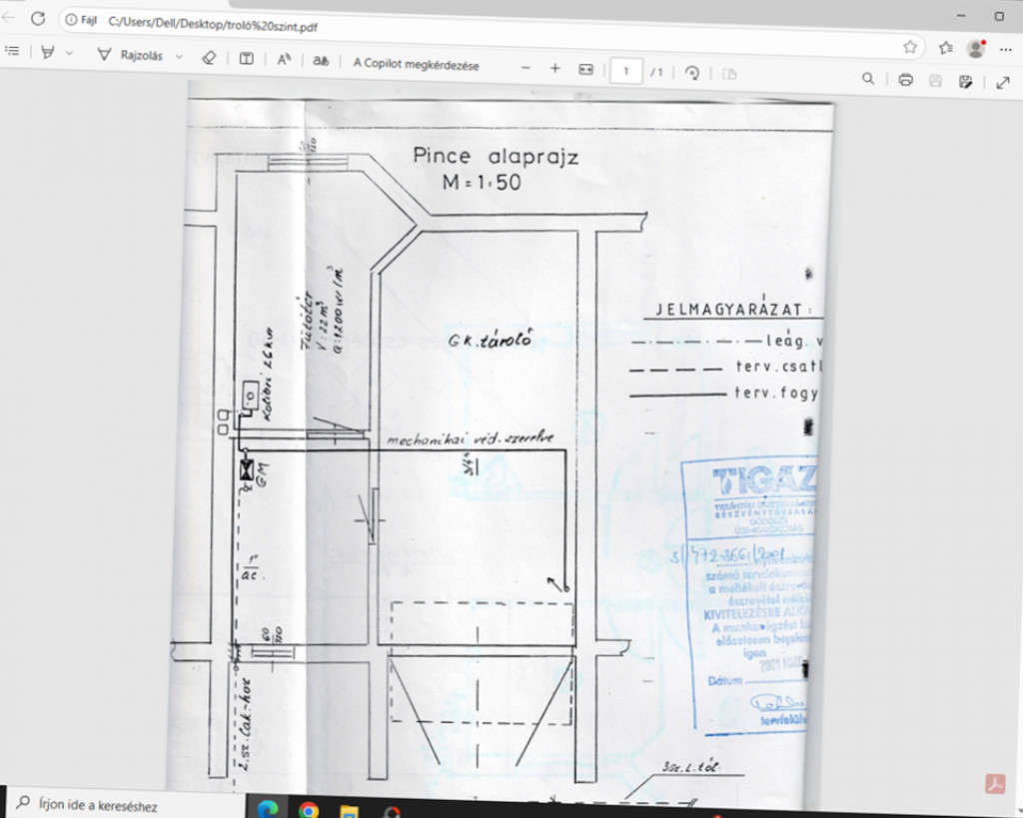Viewport: 1023px width, 818px height.
Task: Open the browser's three-dot settings menu
Action: [x=1005, y=49]
